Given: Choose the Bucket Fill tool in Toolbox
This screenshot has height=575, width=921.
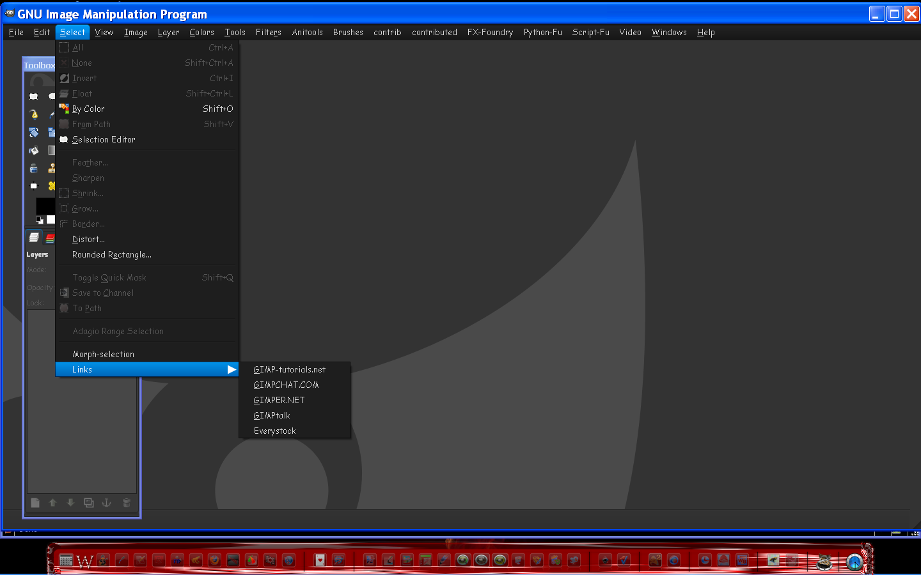Looking at the screenshot, I should [34, 151].
